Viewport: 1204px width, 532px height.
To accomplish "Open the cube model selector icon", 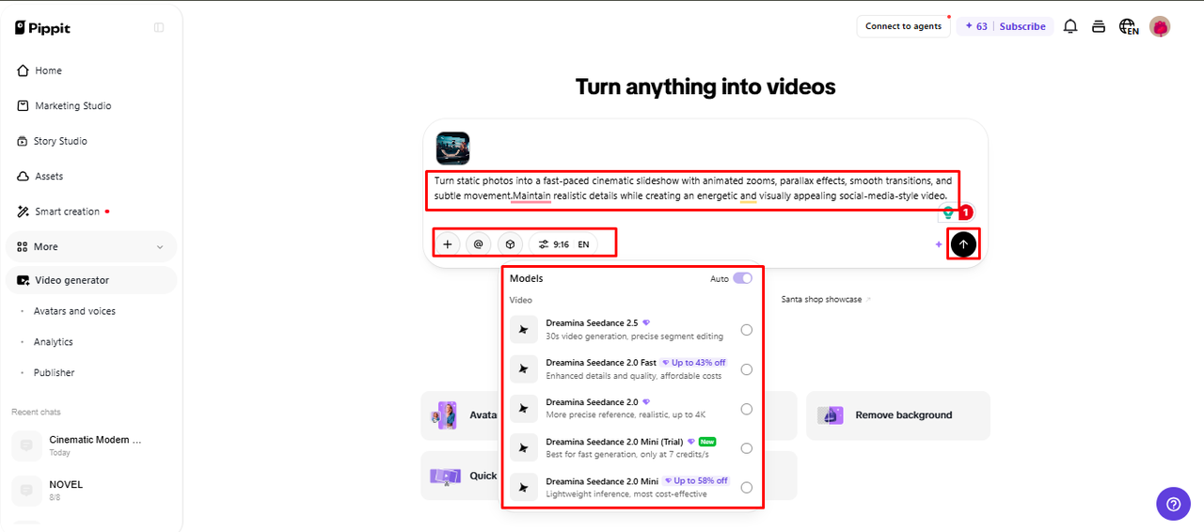I will point(510,244).
